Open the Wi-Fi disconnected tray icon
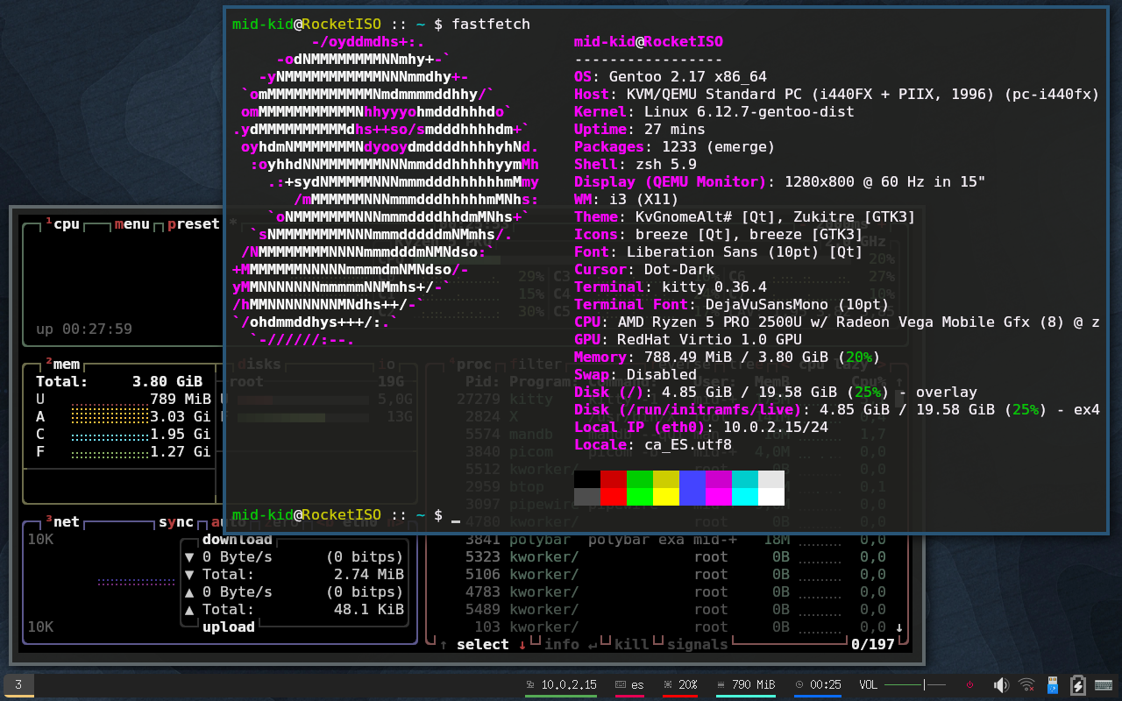Viewport: 1122px width, 701px height. click(1026, 684)
